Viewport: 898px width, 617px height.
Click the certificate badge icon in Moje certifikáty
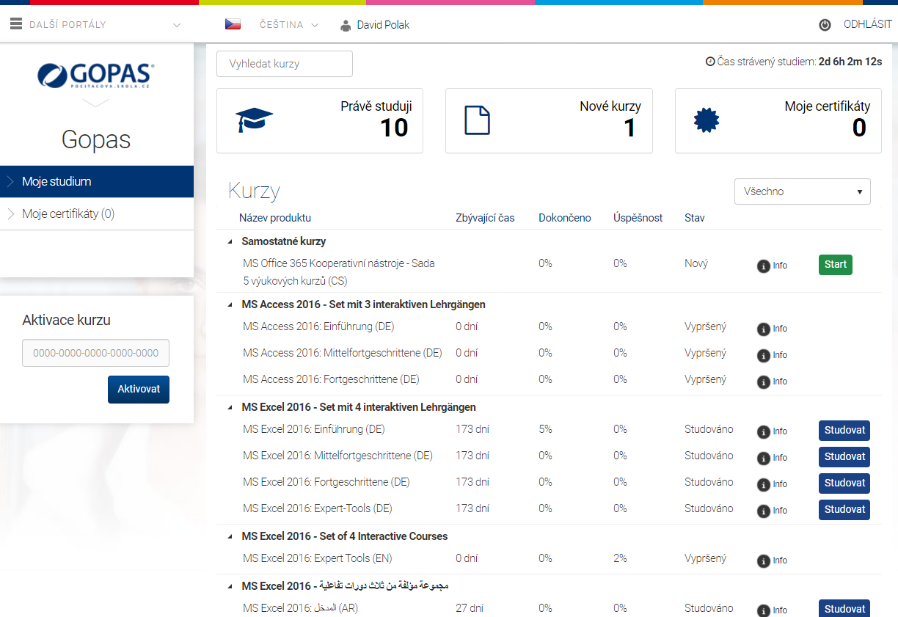[706, 120]
